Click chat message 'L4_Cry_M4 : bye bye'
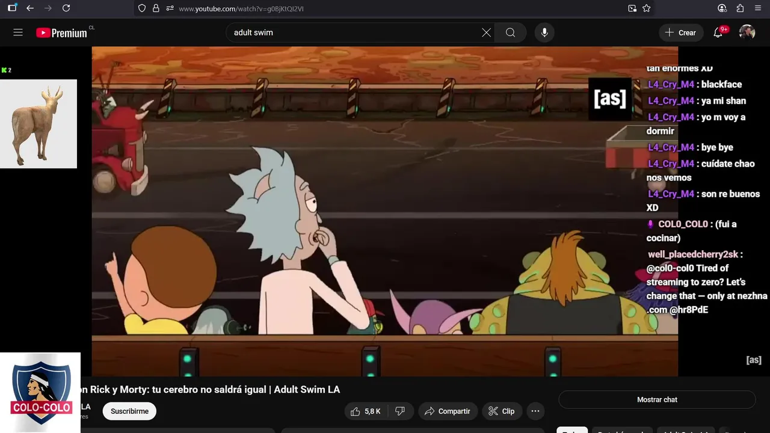Image resolution: width=770 pixels, height=433 pixels. pos(691,147)
